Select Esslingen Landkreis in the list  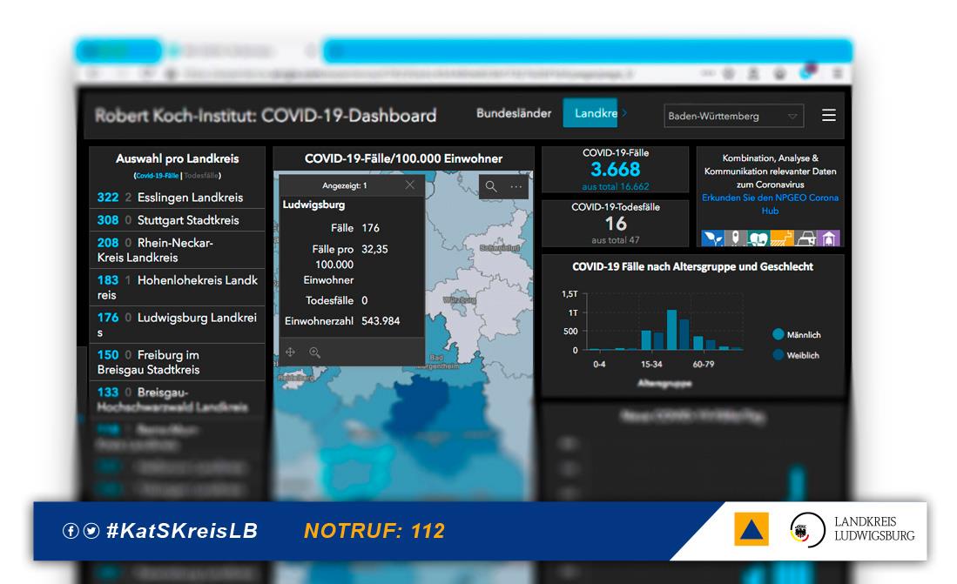pos(178,197)
